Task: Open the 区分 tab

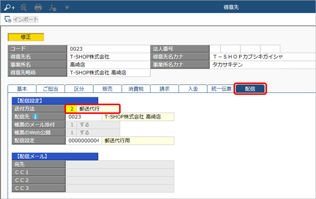Action: coord(79,89)
